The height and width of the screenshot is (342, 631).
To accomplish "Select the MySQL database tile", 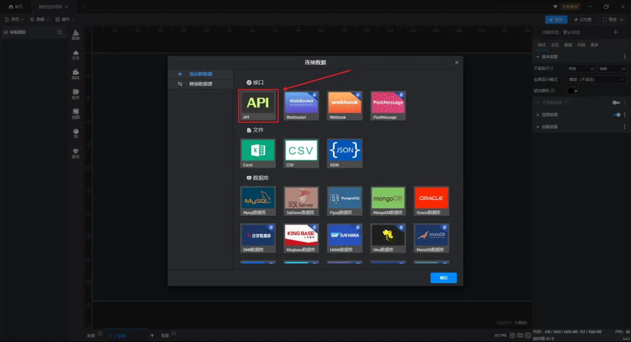I will (258, 201).
